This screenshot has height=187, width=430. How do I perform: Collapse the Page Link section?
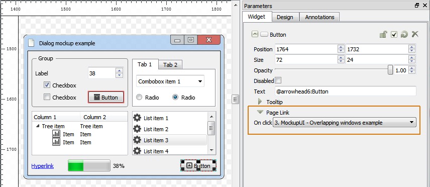[x=260, y=112]
